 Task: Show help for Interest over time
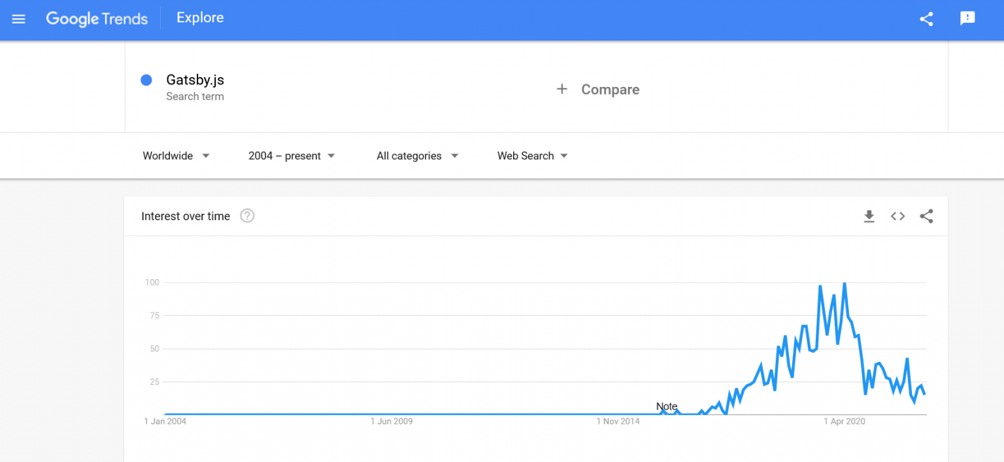click(x=247, y=216)
